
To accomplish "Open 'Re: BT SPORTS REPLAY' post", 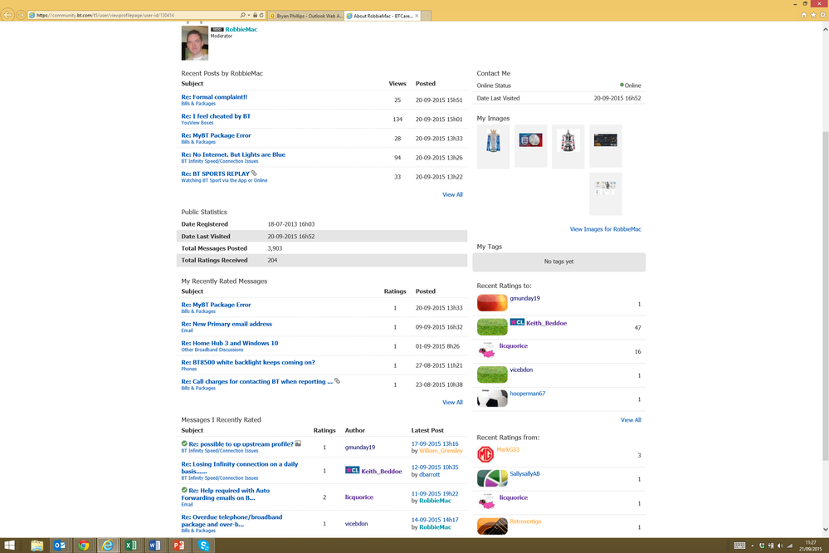I will [215, 174].
